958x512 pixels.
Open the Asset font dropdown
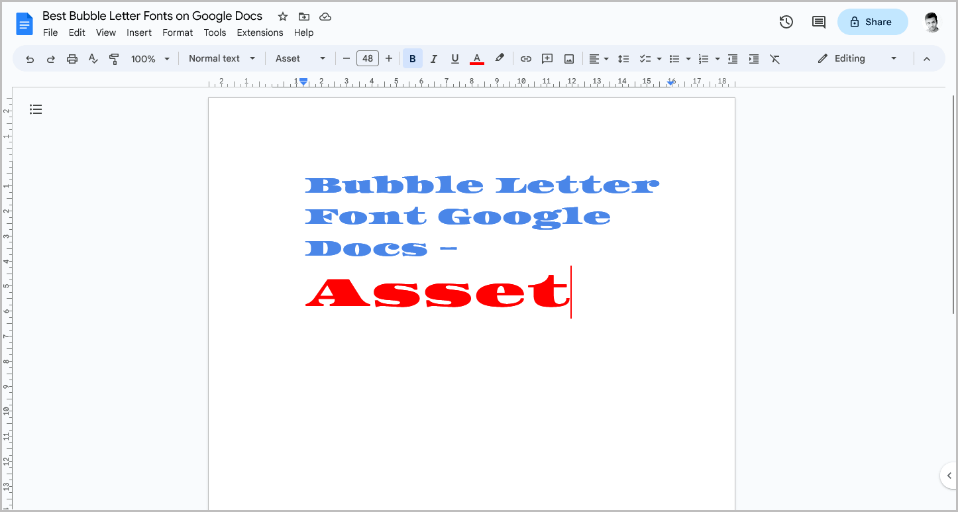pyautogui.click(x=301, y=59)
